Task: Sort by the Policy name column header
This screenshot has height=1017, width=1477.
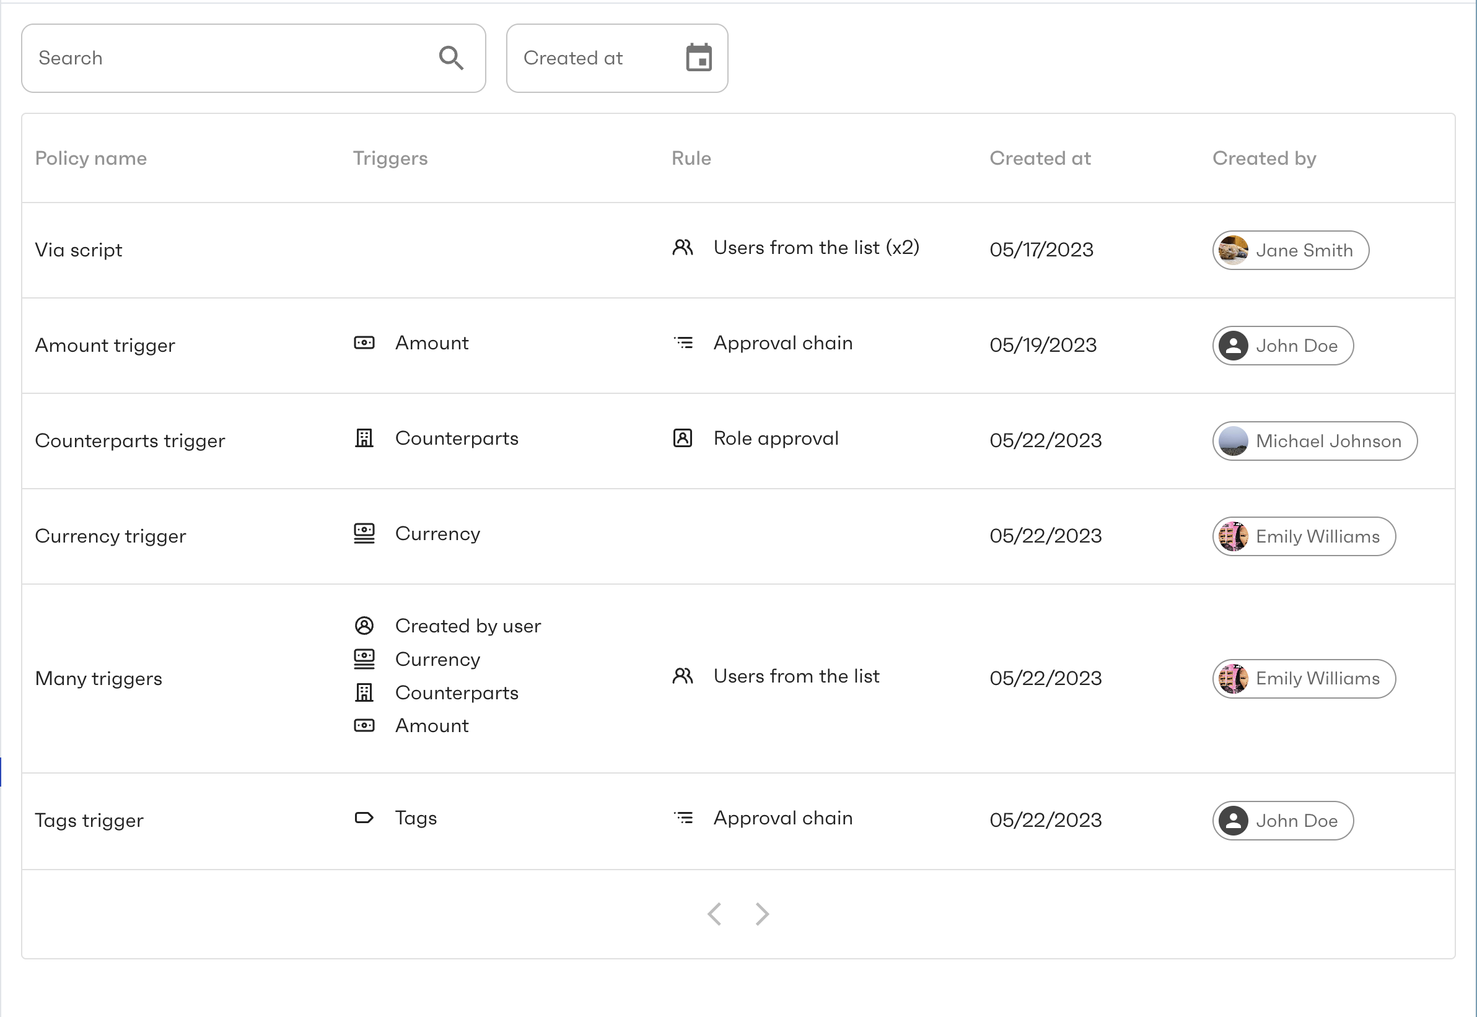Action: (91, 158)
